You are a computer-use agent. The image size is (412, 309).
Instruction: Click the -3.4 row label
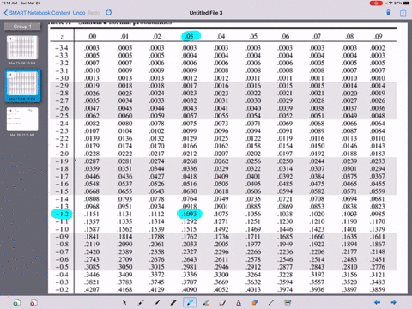pyautogui.click(x=62, y=48)
